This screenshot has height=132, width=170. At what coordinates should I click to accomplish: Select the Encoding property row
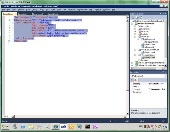149,84
